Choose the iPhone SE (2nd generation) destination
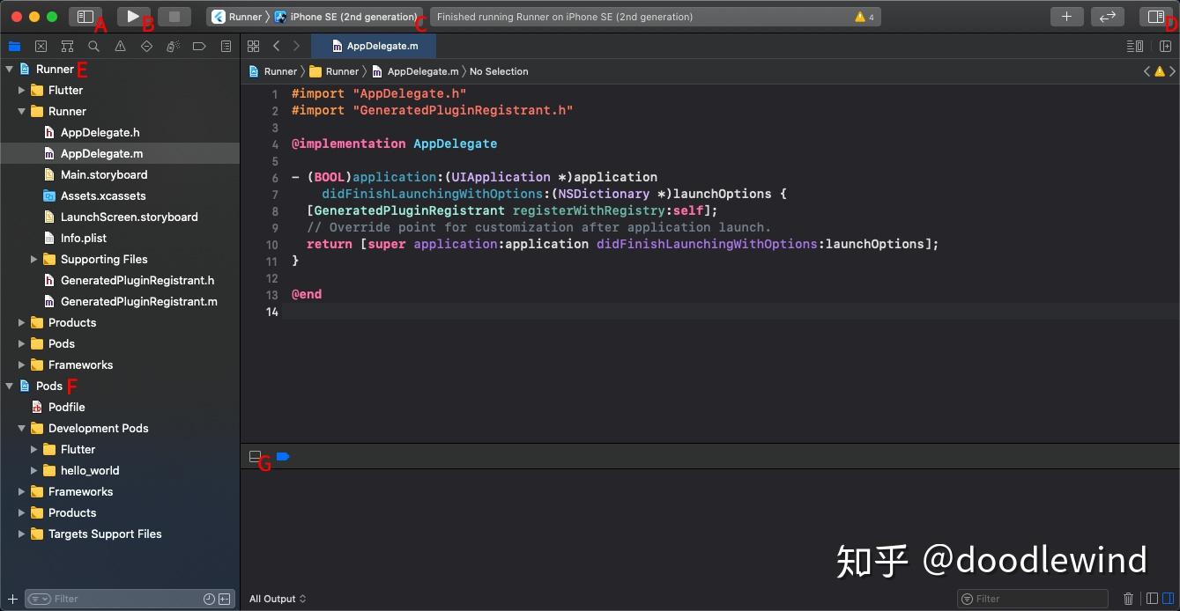 [345, 17]
